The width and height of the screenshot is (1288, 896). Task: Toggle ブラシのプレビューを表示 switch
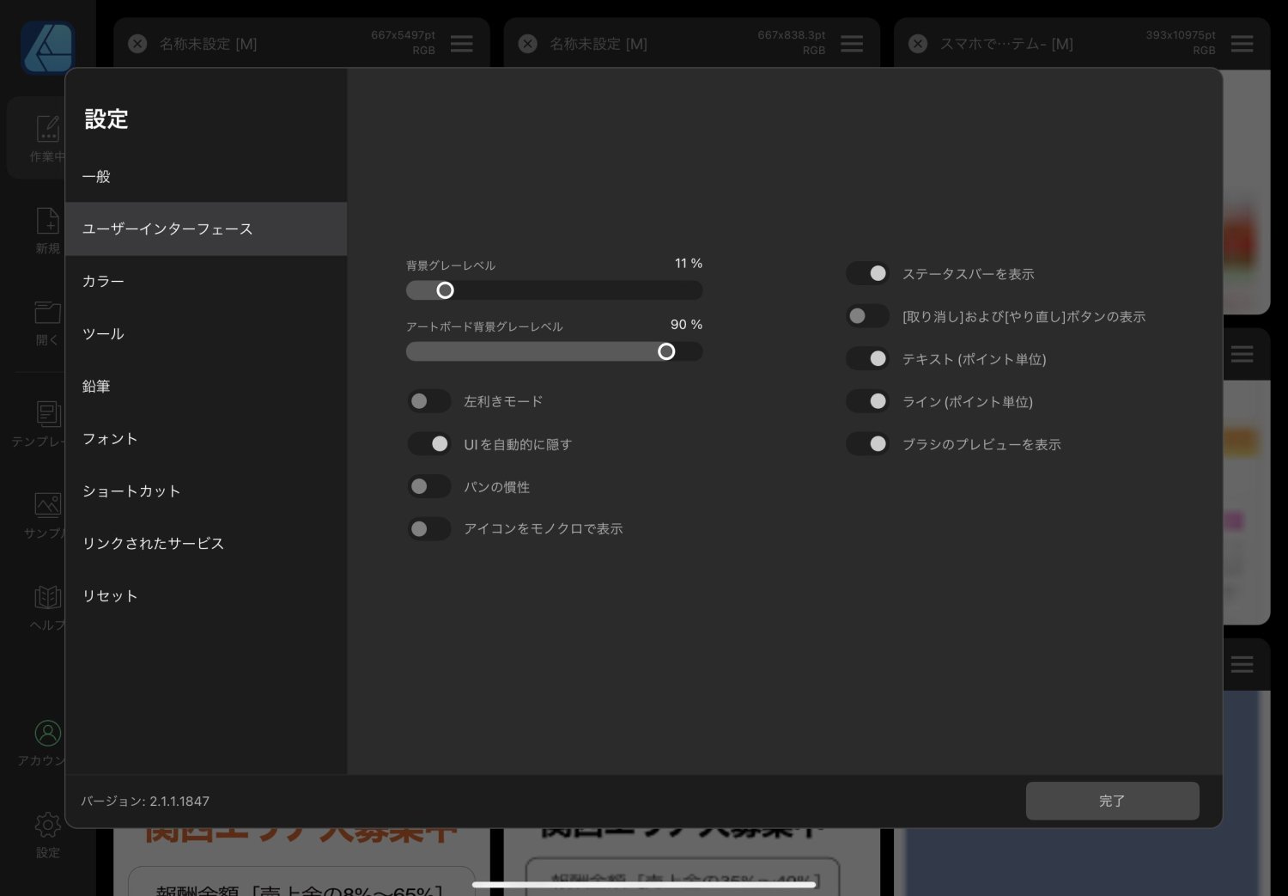pos(867,444)
